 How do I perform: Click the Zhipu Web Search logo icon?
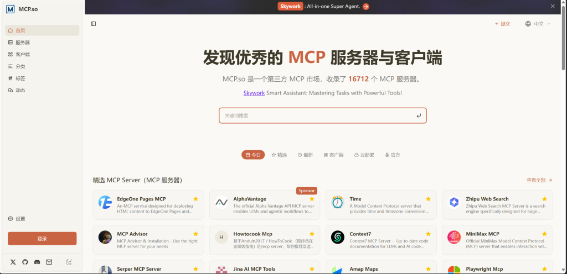click(454, 202)
